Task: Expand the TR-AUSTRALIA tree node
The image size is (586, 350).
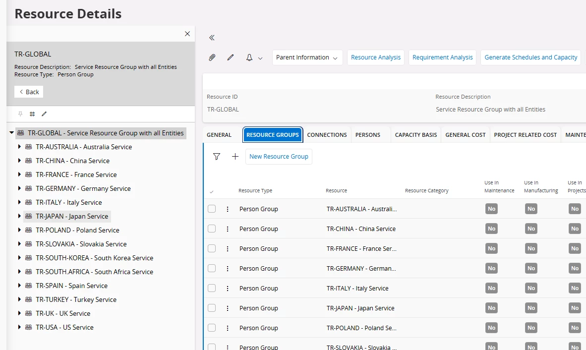Action: click(x=19, y=147)
